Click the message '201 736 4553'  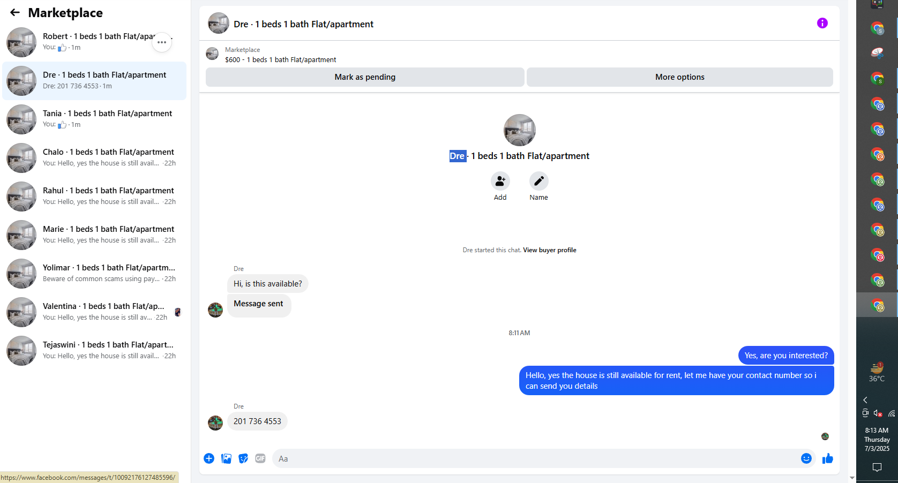point(257,421)
